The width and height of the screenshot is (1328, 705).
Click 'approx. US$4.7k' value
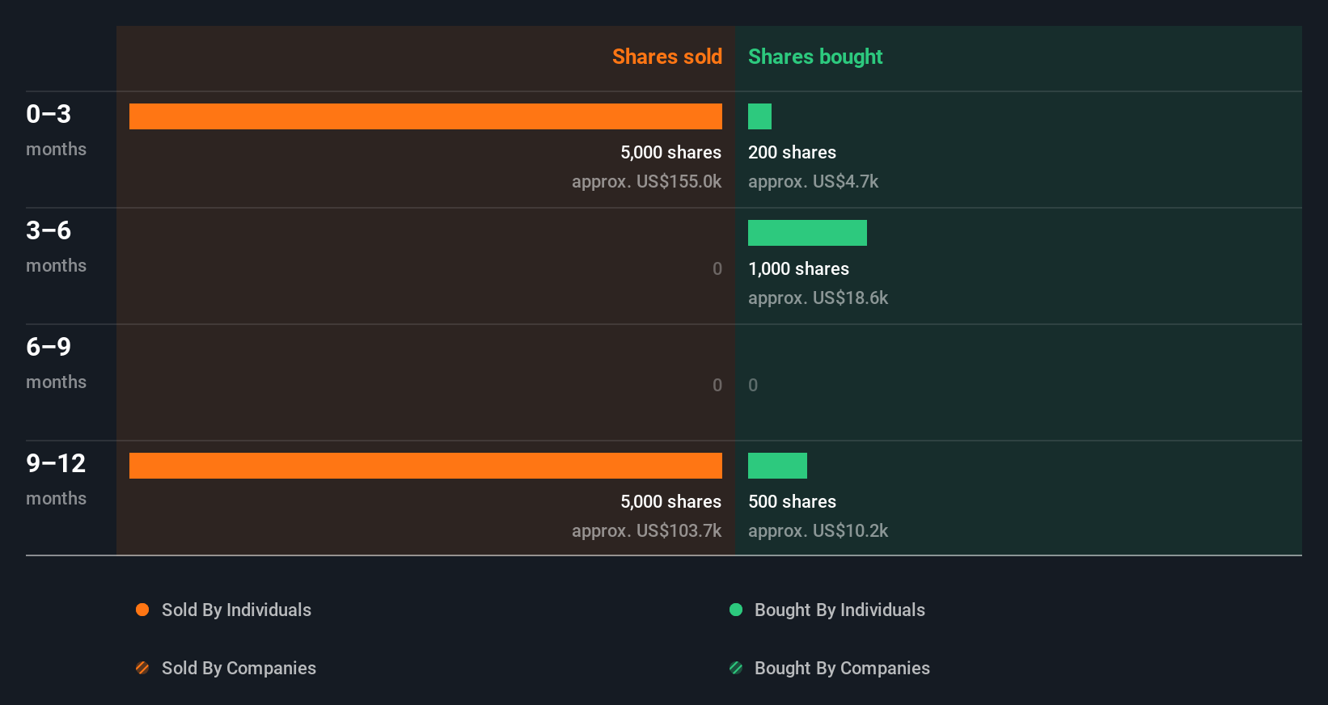pyautogui.click(x=813, y=182)
